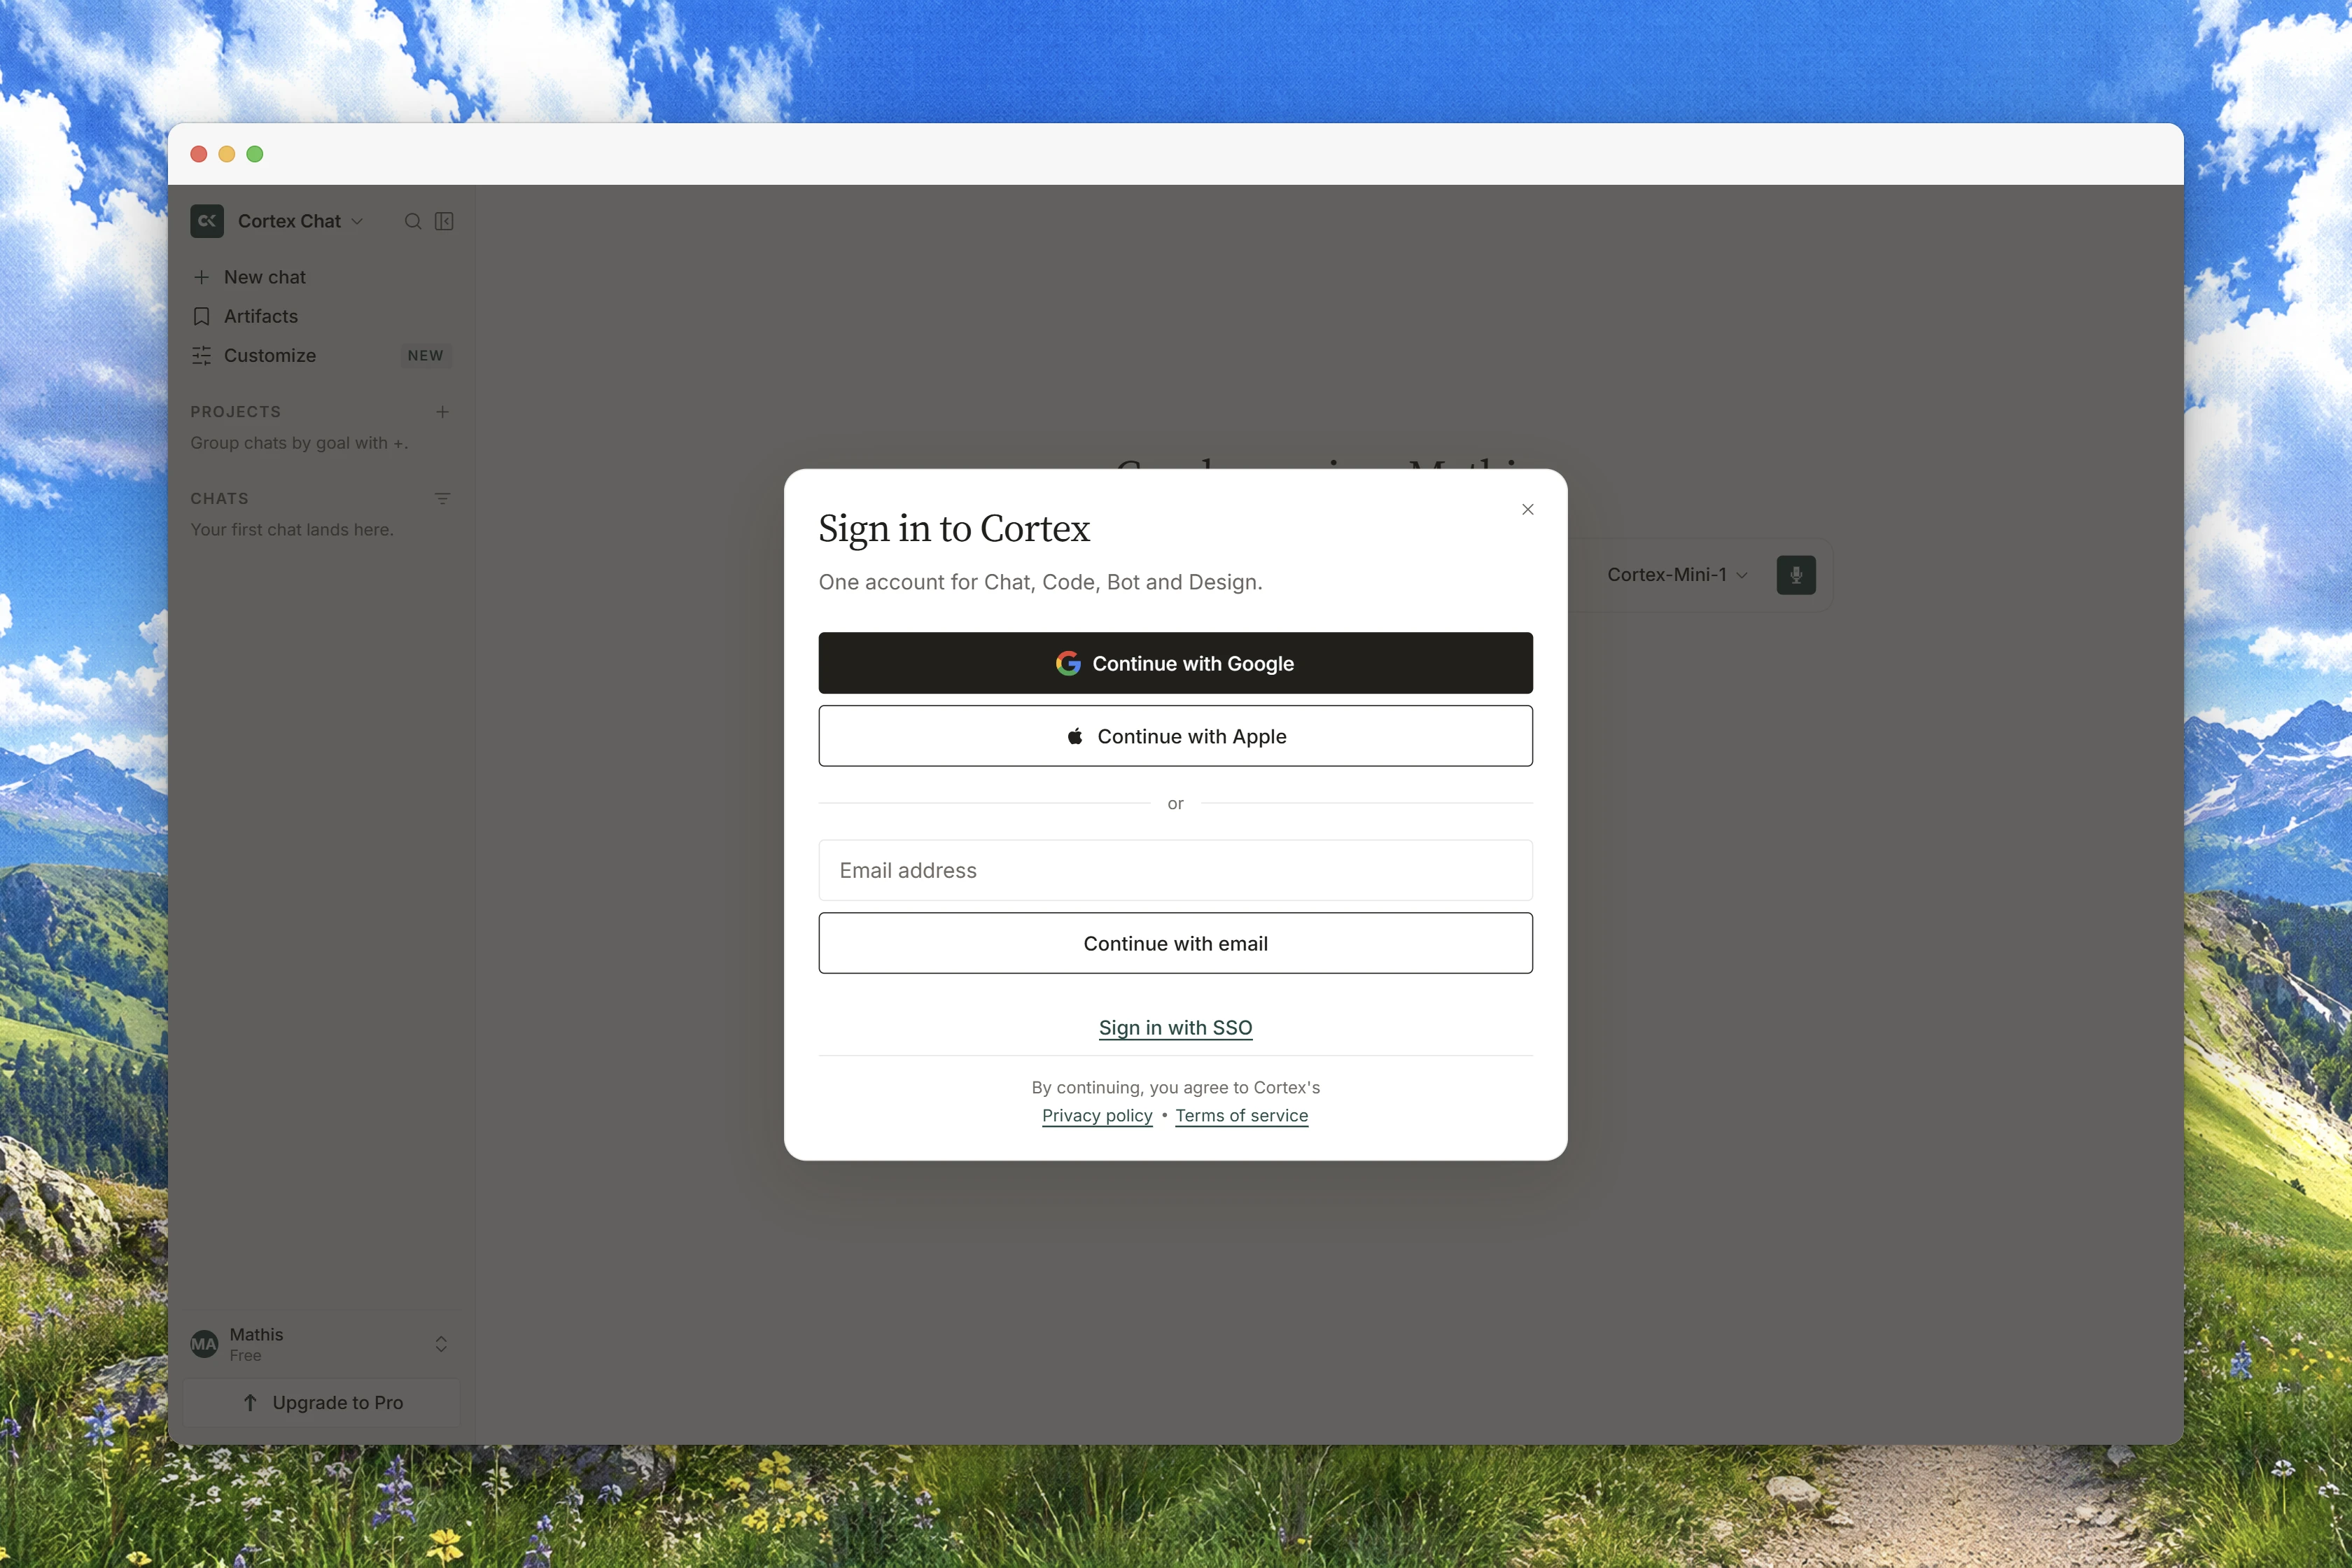This screenshot has height=1568, width=2352.
Task: Focus the Email address field
Action: click(1175, 870)
